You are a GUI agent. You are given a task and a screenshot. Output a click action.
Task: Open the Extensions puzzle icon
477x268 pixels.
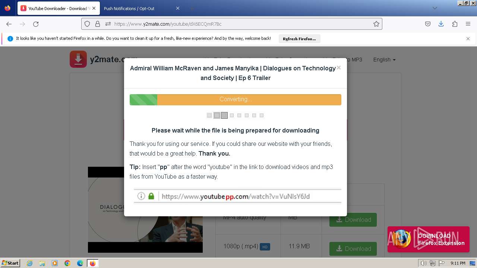coord(455,24)
